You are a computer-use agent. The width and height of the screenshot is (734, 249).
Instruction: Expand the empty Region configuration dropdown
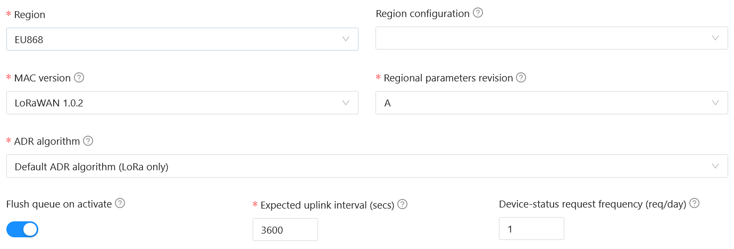click(x=552, y=38)
